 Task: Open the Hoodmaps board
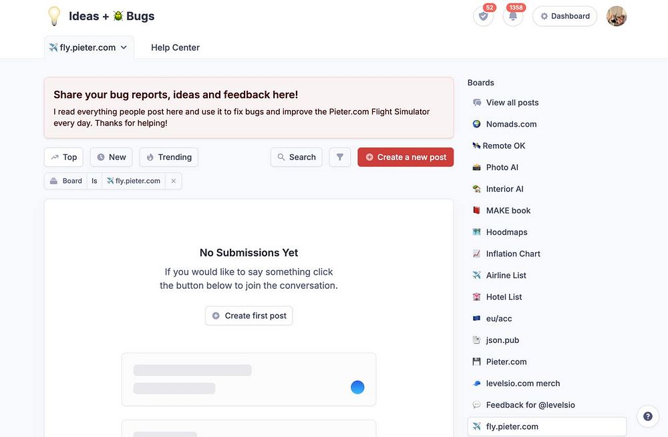click(547, 232)
